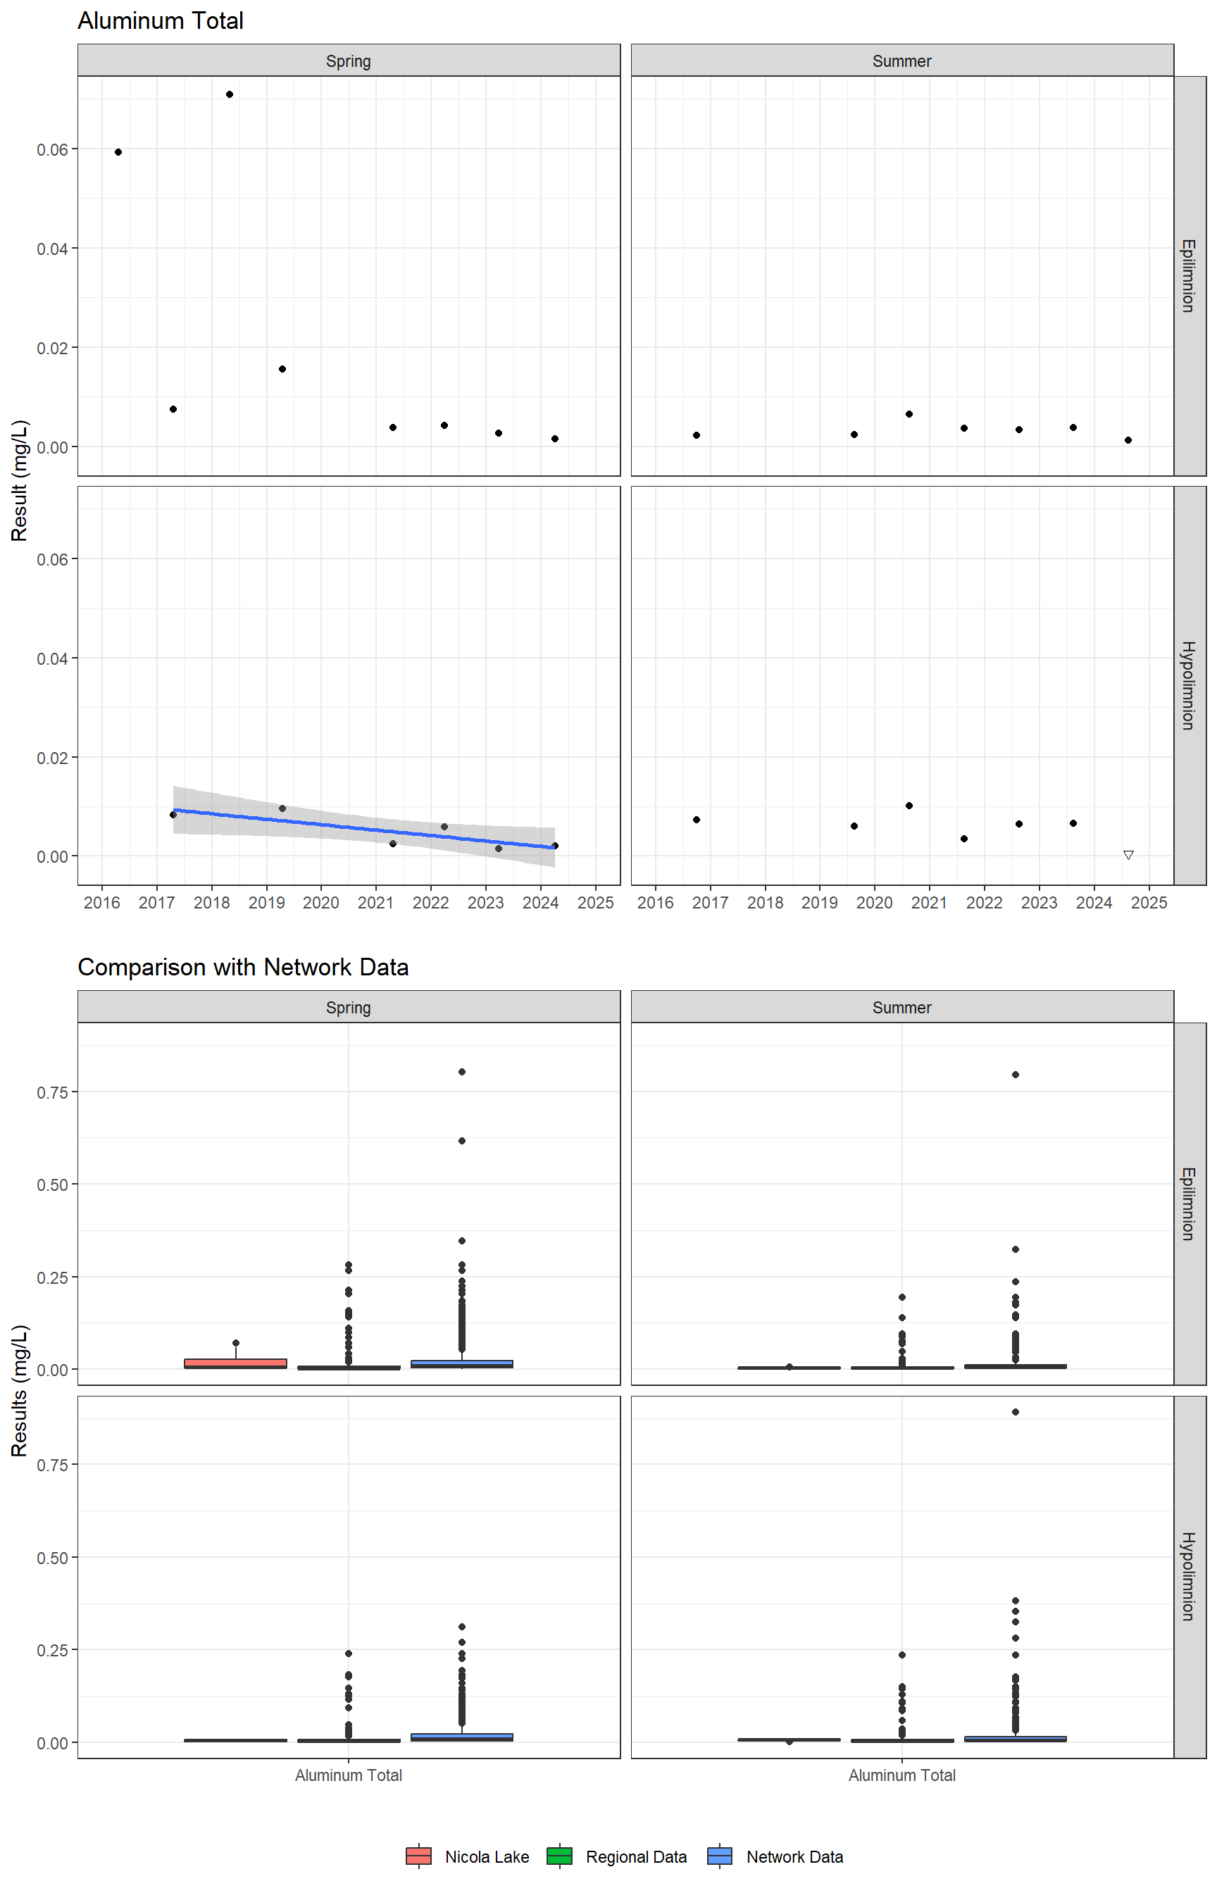Select the red Nicola Lake boxplot in Spring Epilimnion
This screenshot has width=1217, height=1893.
click(x=235, y=1363)
